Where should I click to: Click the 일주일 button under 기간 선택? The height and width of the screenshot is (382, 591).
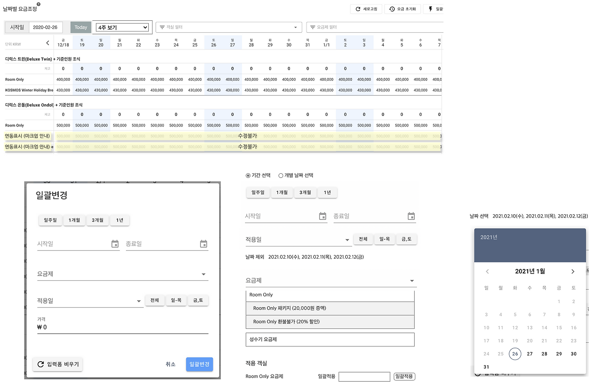(258, 193)
